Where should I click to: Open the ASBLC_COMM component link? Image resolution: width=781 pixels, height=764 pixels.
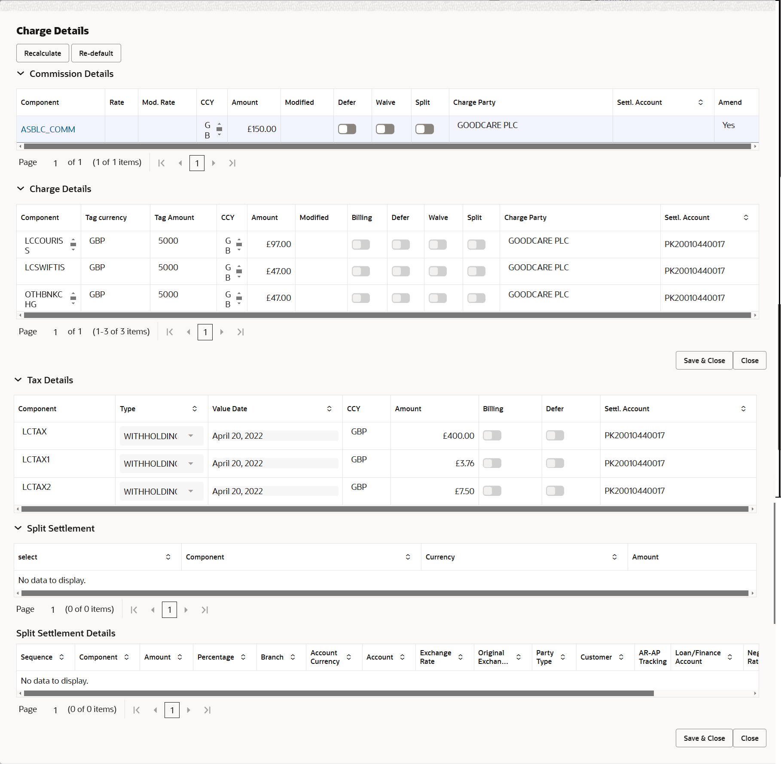[x=48, y=129]
